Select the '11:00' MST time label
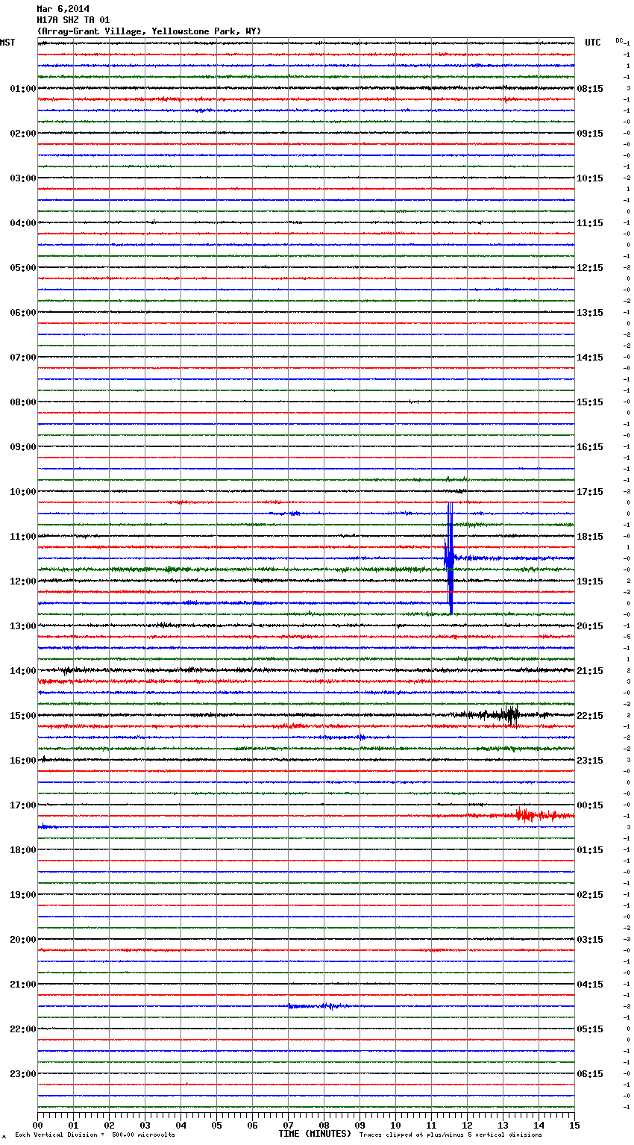 (x=23, y=537)
